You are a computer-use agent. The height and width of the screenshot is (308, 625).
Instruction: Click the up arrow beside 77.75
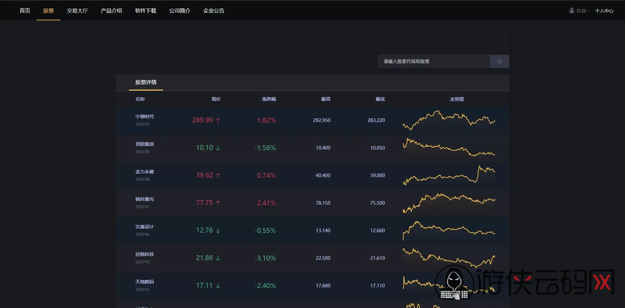click(x=218, y=203)
